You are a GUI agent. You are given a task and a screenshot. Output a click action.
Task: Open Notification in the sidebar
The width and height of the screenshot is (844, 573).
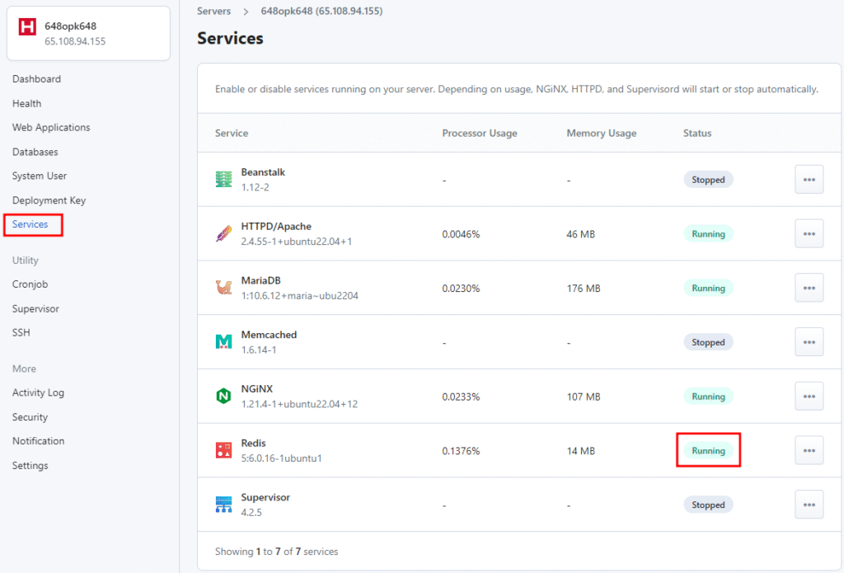[x=38, y=441]
